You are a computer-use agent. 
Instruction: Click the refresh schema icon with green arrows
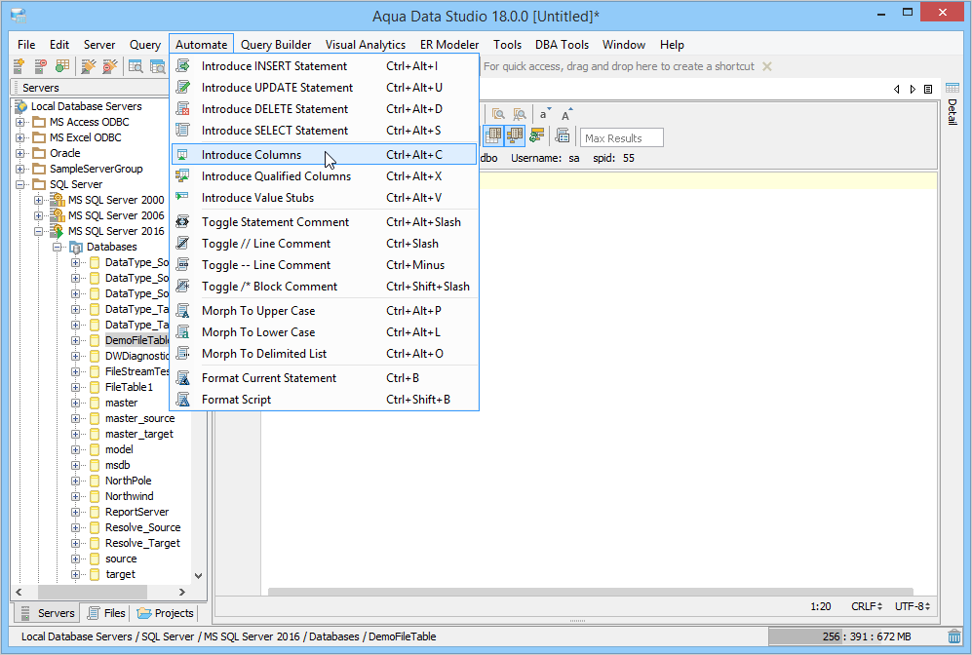click(537, 135)
